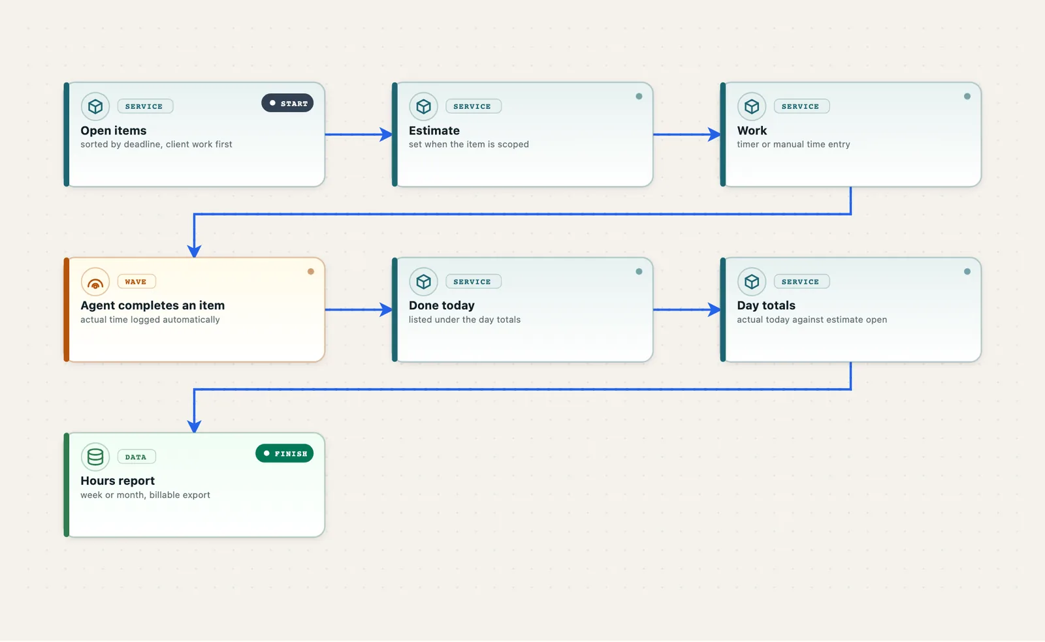Click the START badge on Open items

click(287, 103)
